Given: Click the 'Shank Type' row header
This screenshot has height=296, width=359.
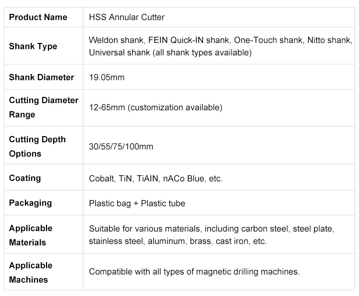Looking at the screenshot, I should [33, 46].
